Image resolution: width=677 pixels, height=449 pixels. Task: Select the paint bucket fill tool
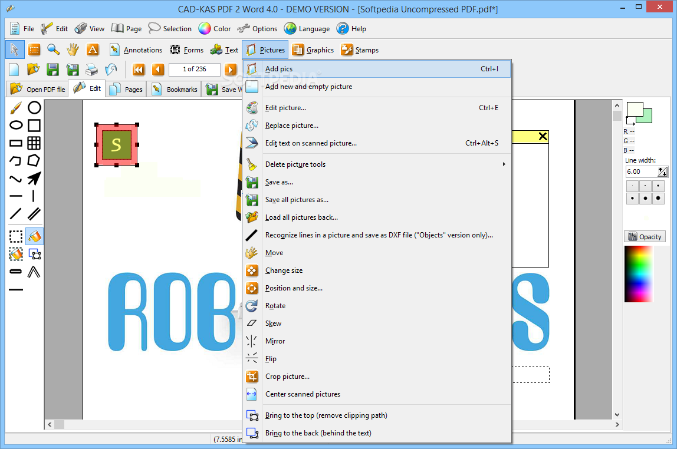tap(34, 236)
